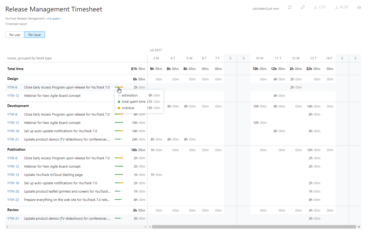The image size is (369, 235).
Task: Open issue YTIR-21 in the Review group
Action: point(13,218)
